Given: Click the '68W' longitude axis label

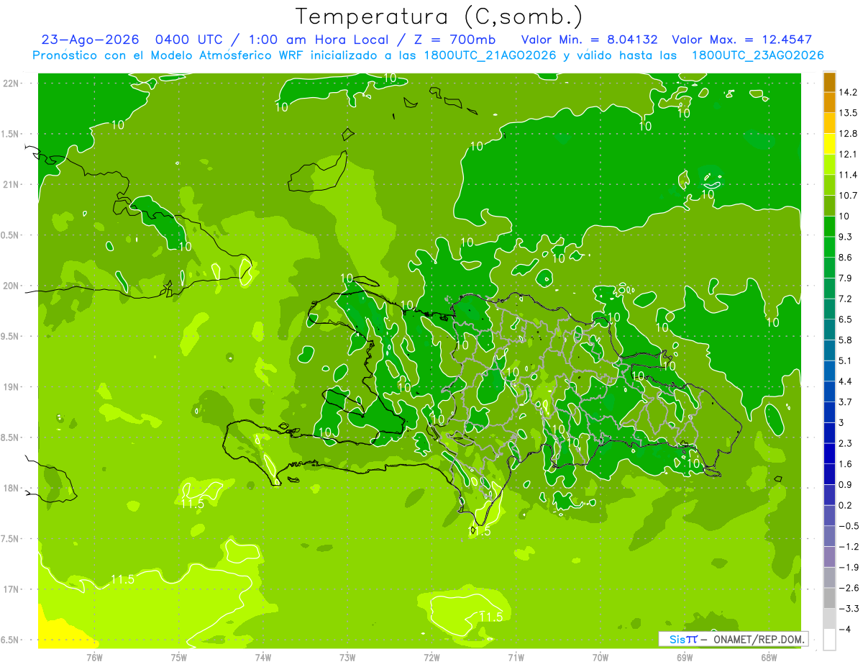Looking at the screenshot, I should tap(769, 657).
